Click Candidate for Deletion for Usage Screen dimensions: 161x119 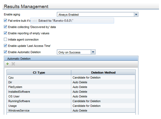pos(86,106)
